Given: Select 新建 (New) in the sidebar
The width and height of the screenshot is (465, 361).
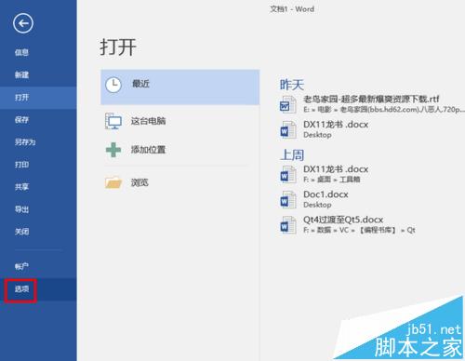Looking at the screenshot, I should click(x=21, y=74).
